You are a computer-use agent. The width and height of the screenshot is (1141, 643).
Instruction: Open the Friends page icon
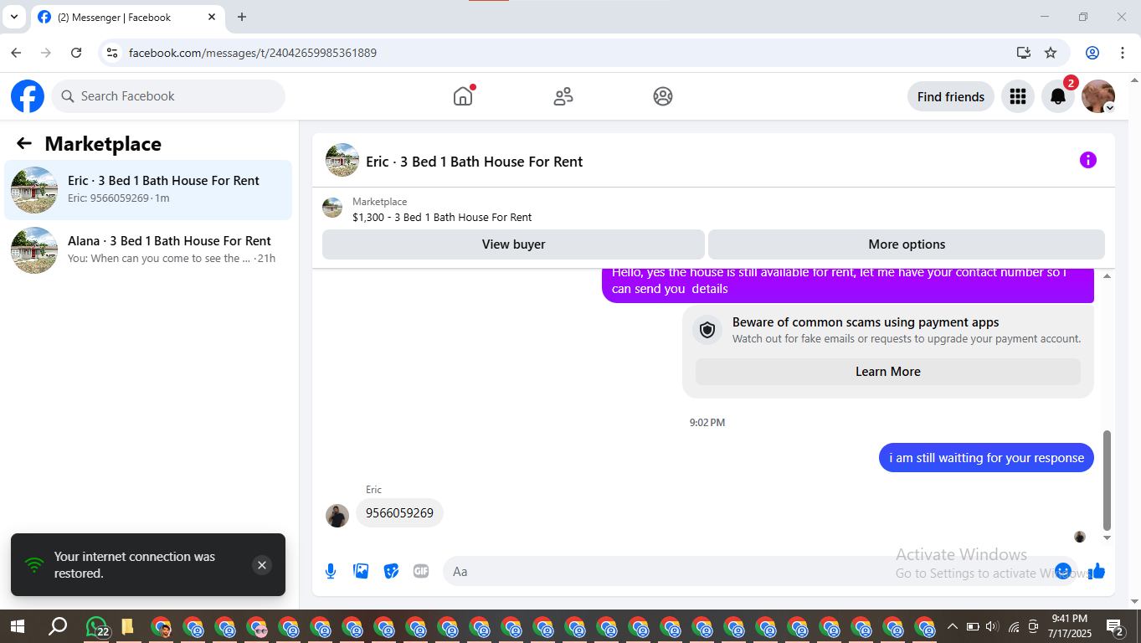(563, 96)
